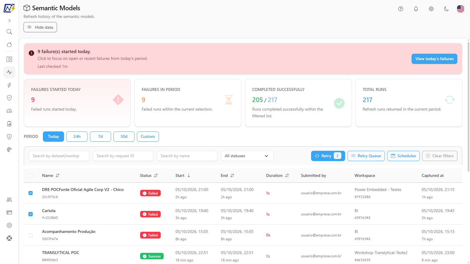Open the gauge speedometer icon in the sidebar

click(x=9, y=111)
